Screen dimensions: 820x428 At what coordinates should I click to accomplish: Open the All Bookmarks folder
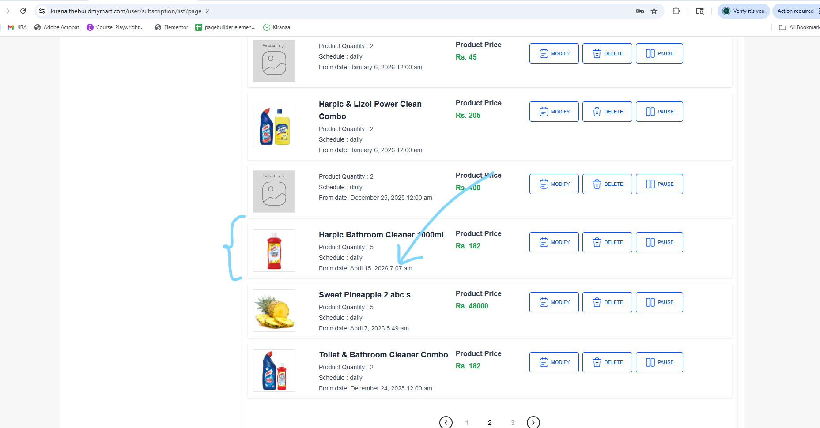tap(799, 27)
